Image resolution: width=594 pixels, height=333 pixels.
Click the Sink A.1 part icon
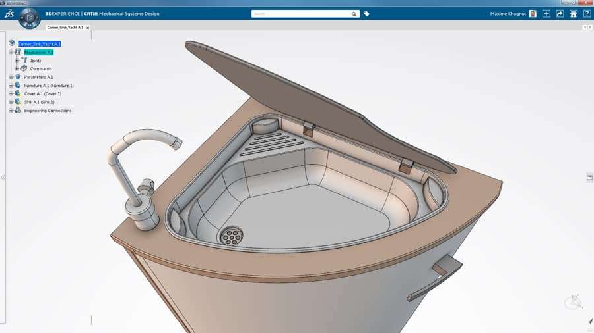pyautogui.click(x=18, y=101)
